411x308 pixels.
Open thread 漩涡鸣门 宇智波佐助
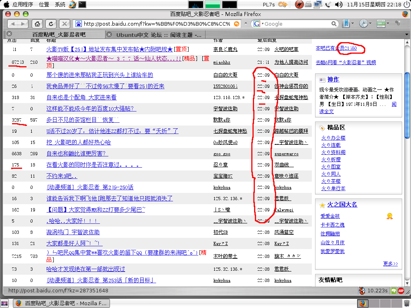point(73,232)
